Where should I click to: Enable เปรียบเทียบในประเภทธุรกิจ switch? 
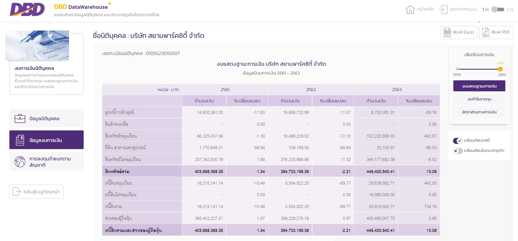tap(458, 151)
